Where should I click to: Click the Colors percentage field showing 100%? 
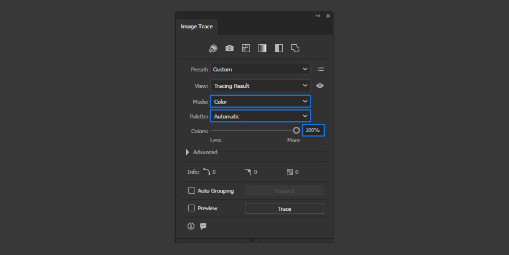pos(313,130)
